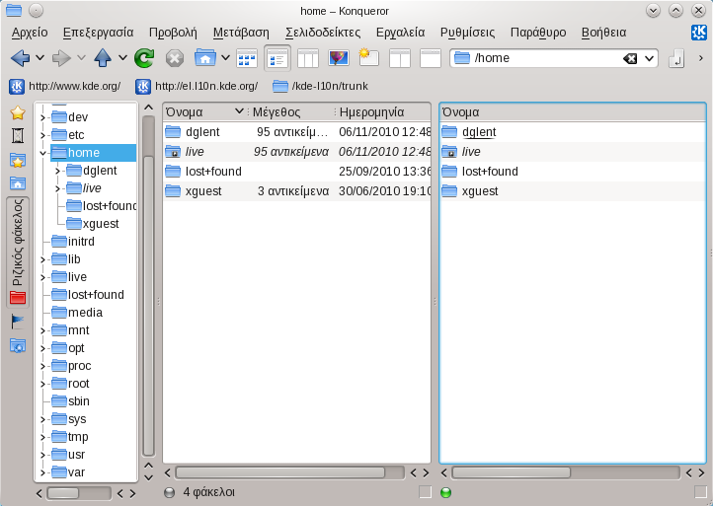Sort files by the Μέγεθος column
This screenshot has height=506, width=713.
[288, 111]
